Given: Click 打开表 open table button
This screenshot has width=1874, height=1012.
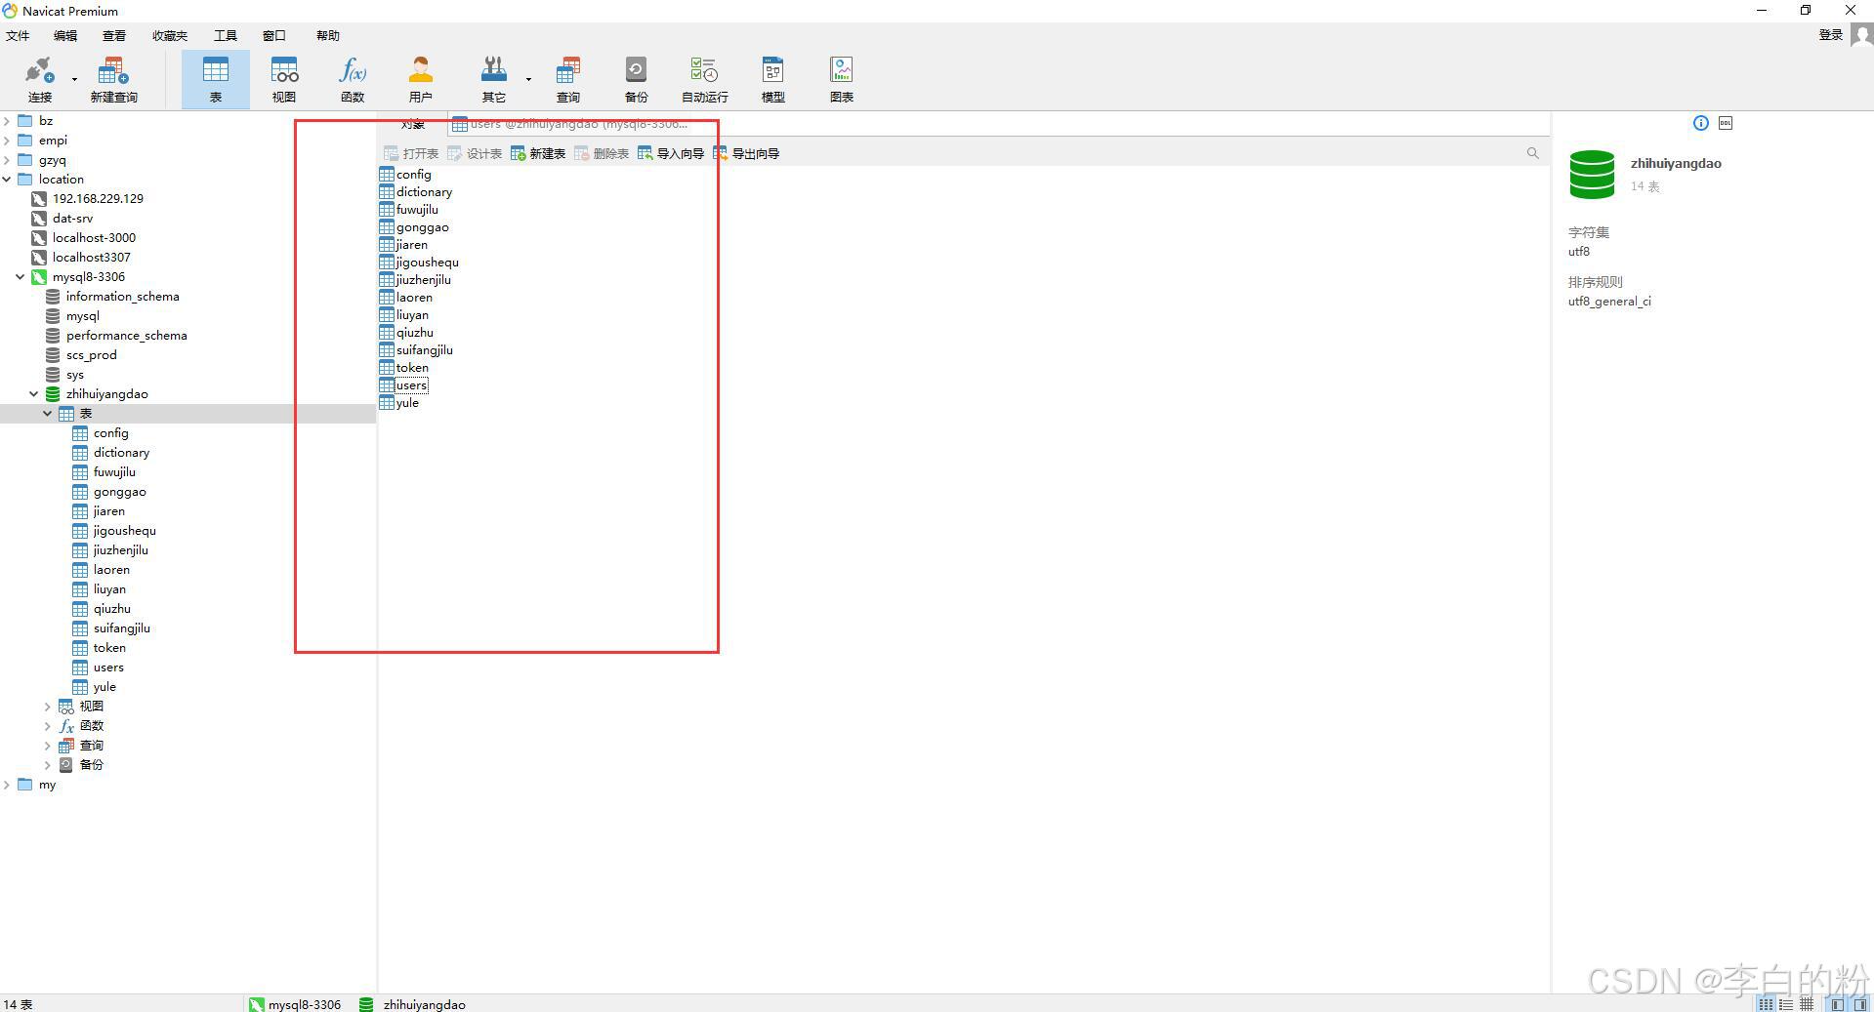Looking at the screenshot, I should [411, 153].
